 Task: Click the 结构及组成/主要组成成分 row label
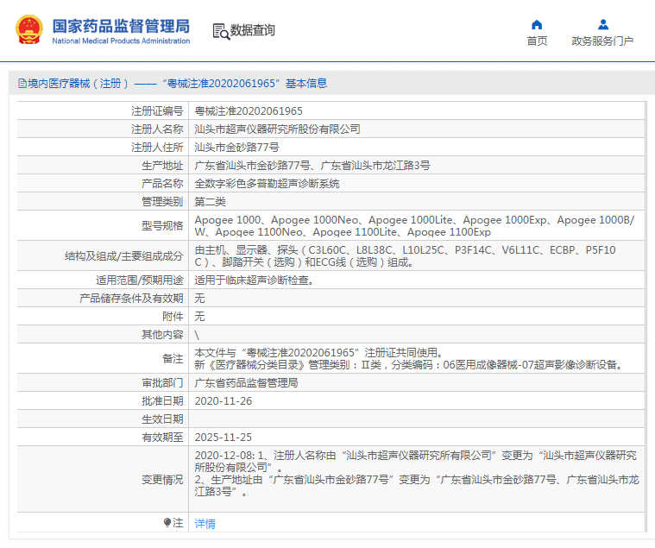(x=123, y=256)
